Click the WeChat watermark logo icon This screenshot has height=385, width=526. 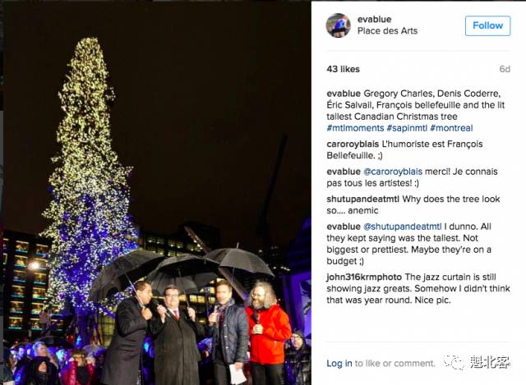tap(453, 362)
